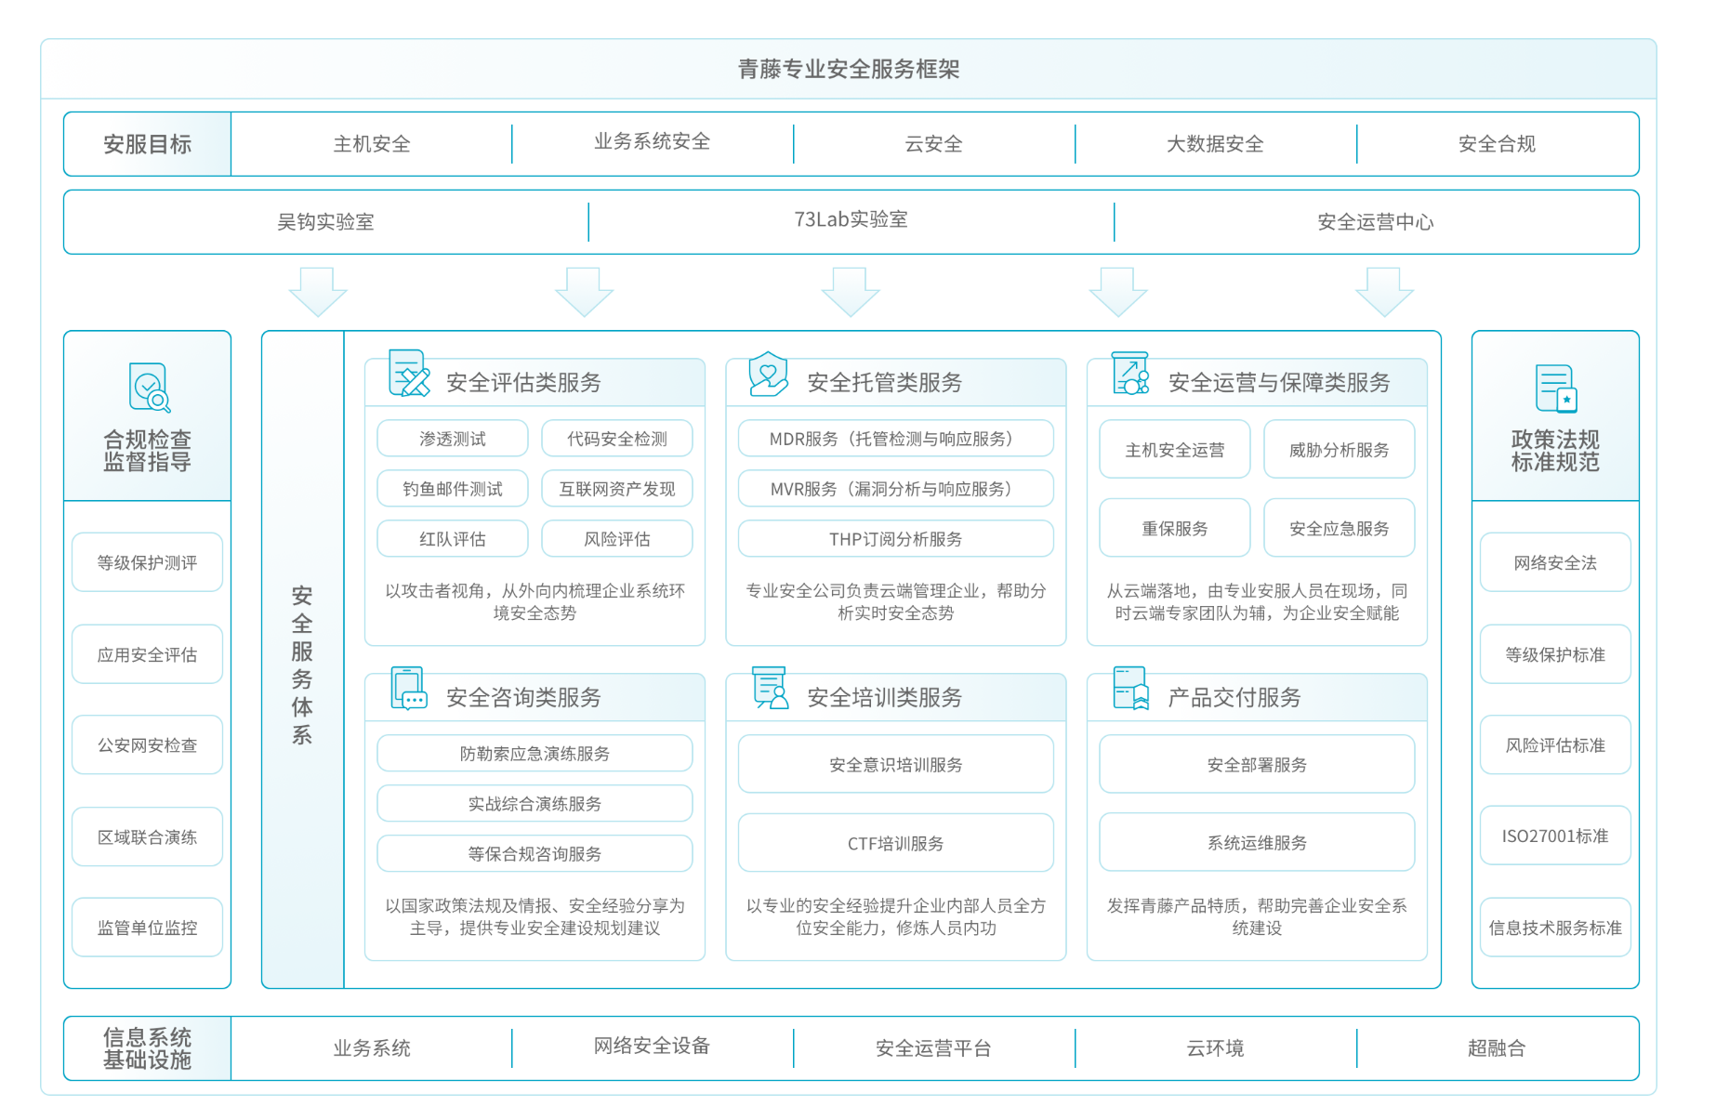Choose the 红队评估 item
1716x1119 pixels.
(x=453, y=539)
